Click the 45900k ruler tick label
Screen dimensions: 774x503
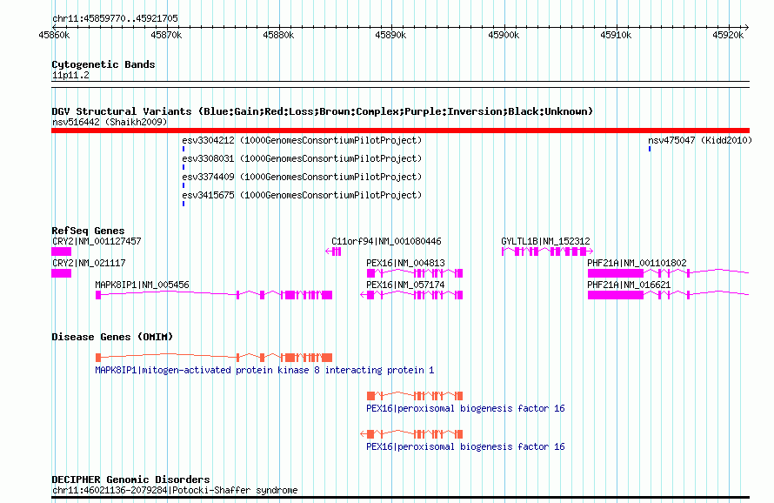click(504, 35)
